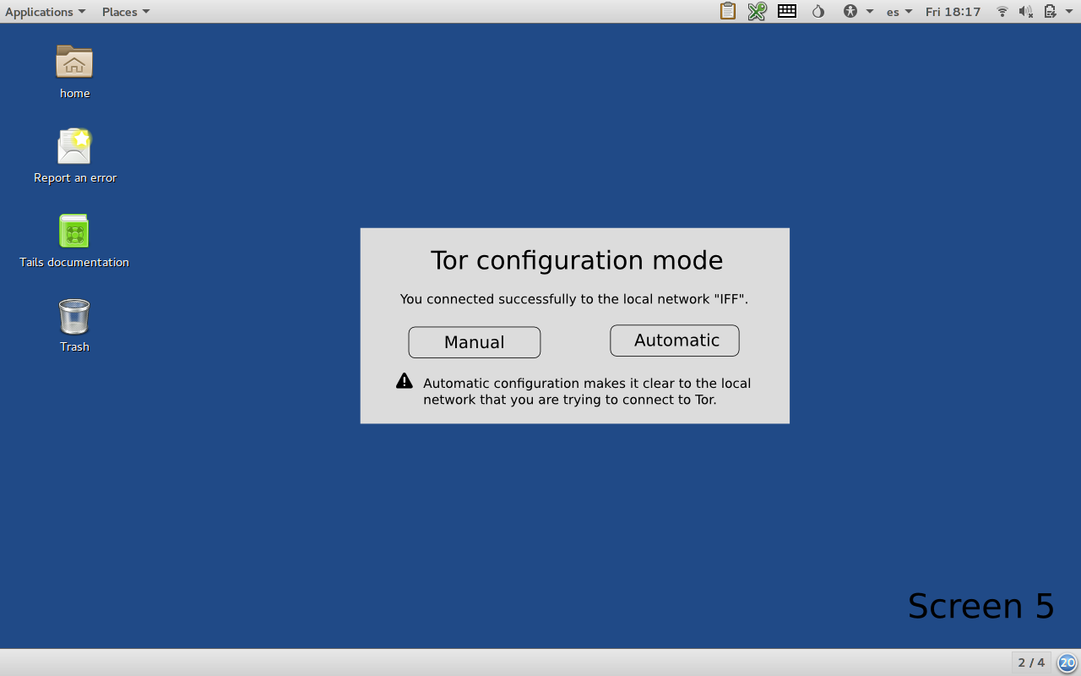
Task: Open the Places menu
Action: point(126,11)
